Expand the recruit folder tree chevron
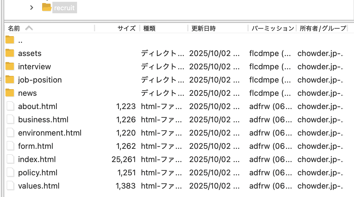354x197 pixels. pyautogui.click(x=32, y=8)
